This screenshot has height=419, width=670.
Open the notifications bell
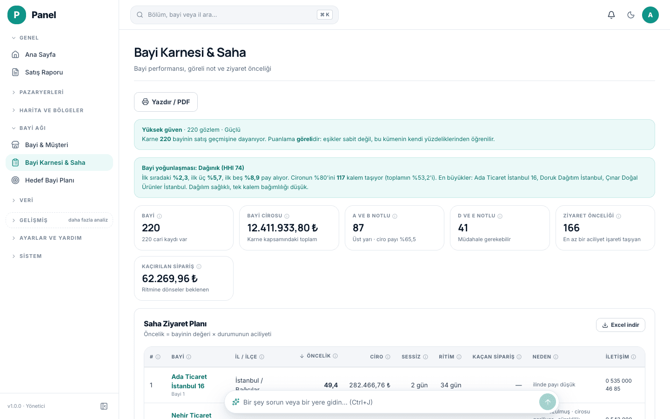click(x=611, y=15)
